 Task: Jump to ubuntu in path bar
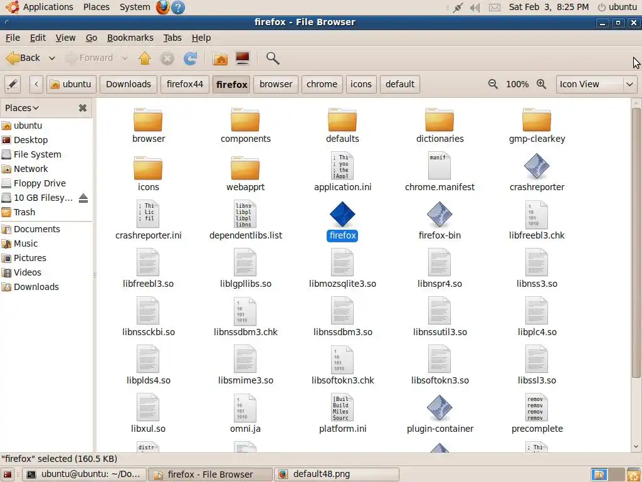(x=71, y=85)
